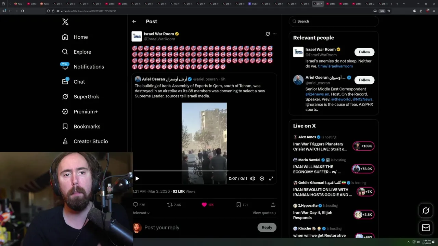Image resolution: width=438 pixels, height=246 pixels.
Task: Open Premium+ in the sidebar
Action: point(80,112)
